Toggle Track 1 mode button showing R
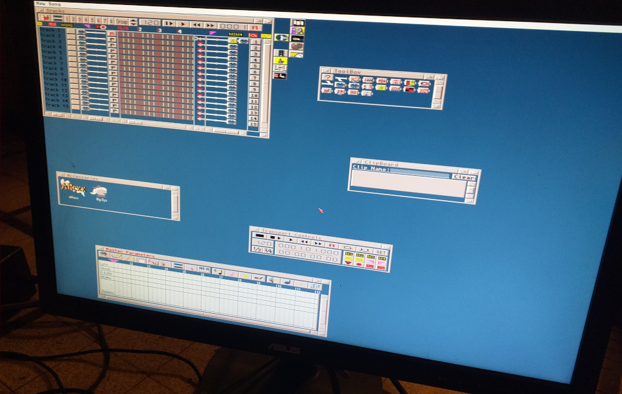Viewport: 622px width, 394px height. point(112,34)
